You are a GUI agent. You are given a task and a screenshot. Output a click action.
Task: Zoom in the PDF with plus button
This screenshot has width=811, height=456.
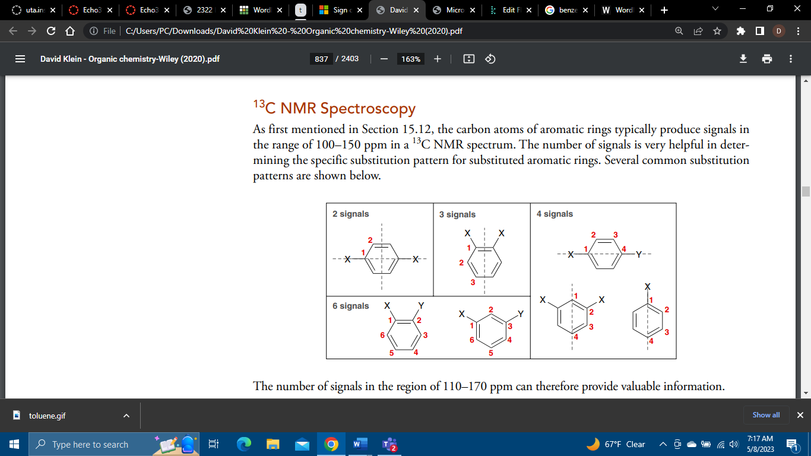coord(438,59)
